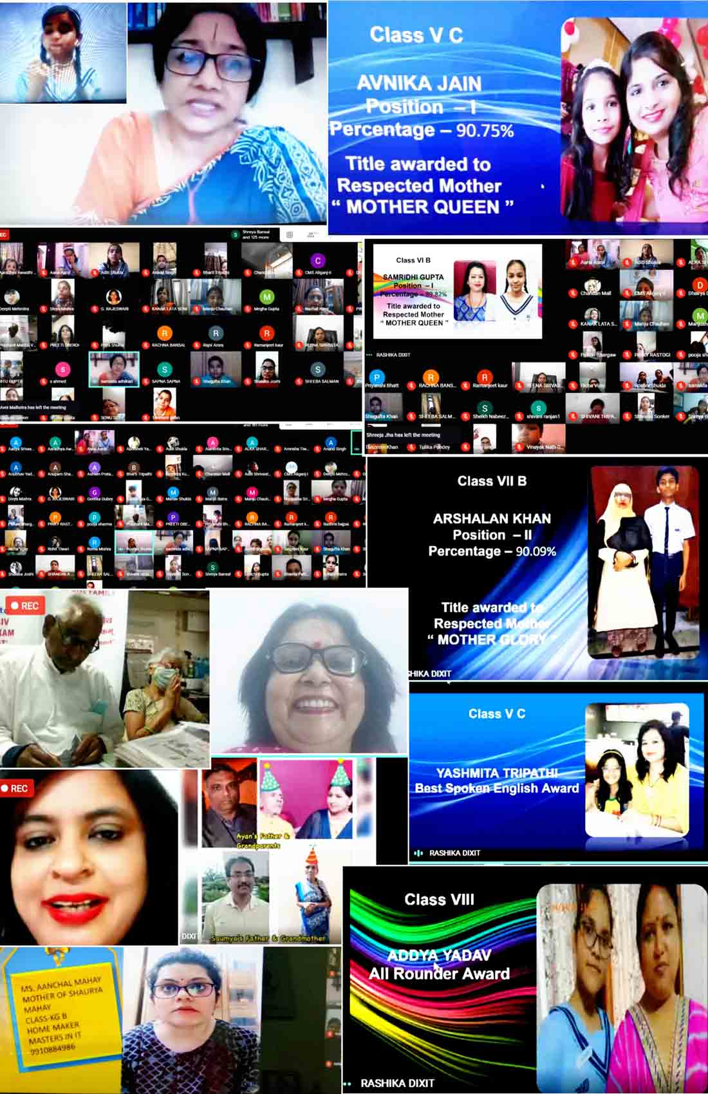This screenshot has width=708, height=1094.
Task: Open the Arshalan Khan Class VII B slide
Action: [x=537, y=568]
